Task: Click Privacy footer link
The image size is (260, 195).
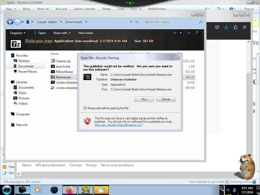Action: tap(91, 165)
